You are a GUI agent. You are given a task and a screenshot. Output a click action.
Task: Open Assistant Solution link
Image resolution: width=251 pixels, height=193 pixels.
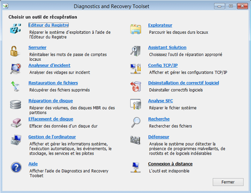pyautogui.click(x=167, y=47)
